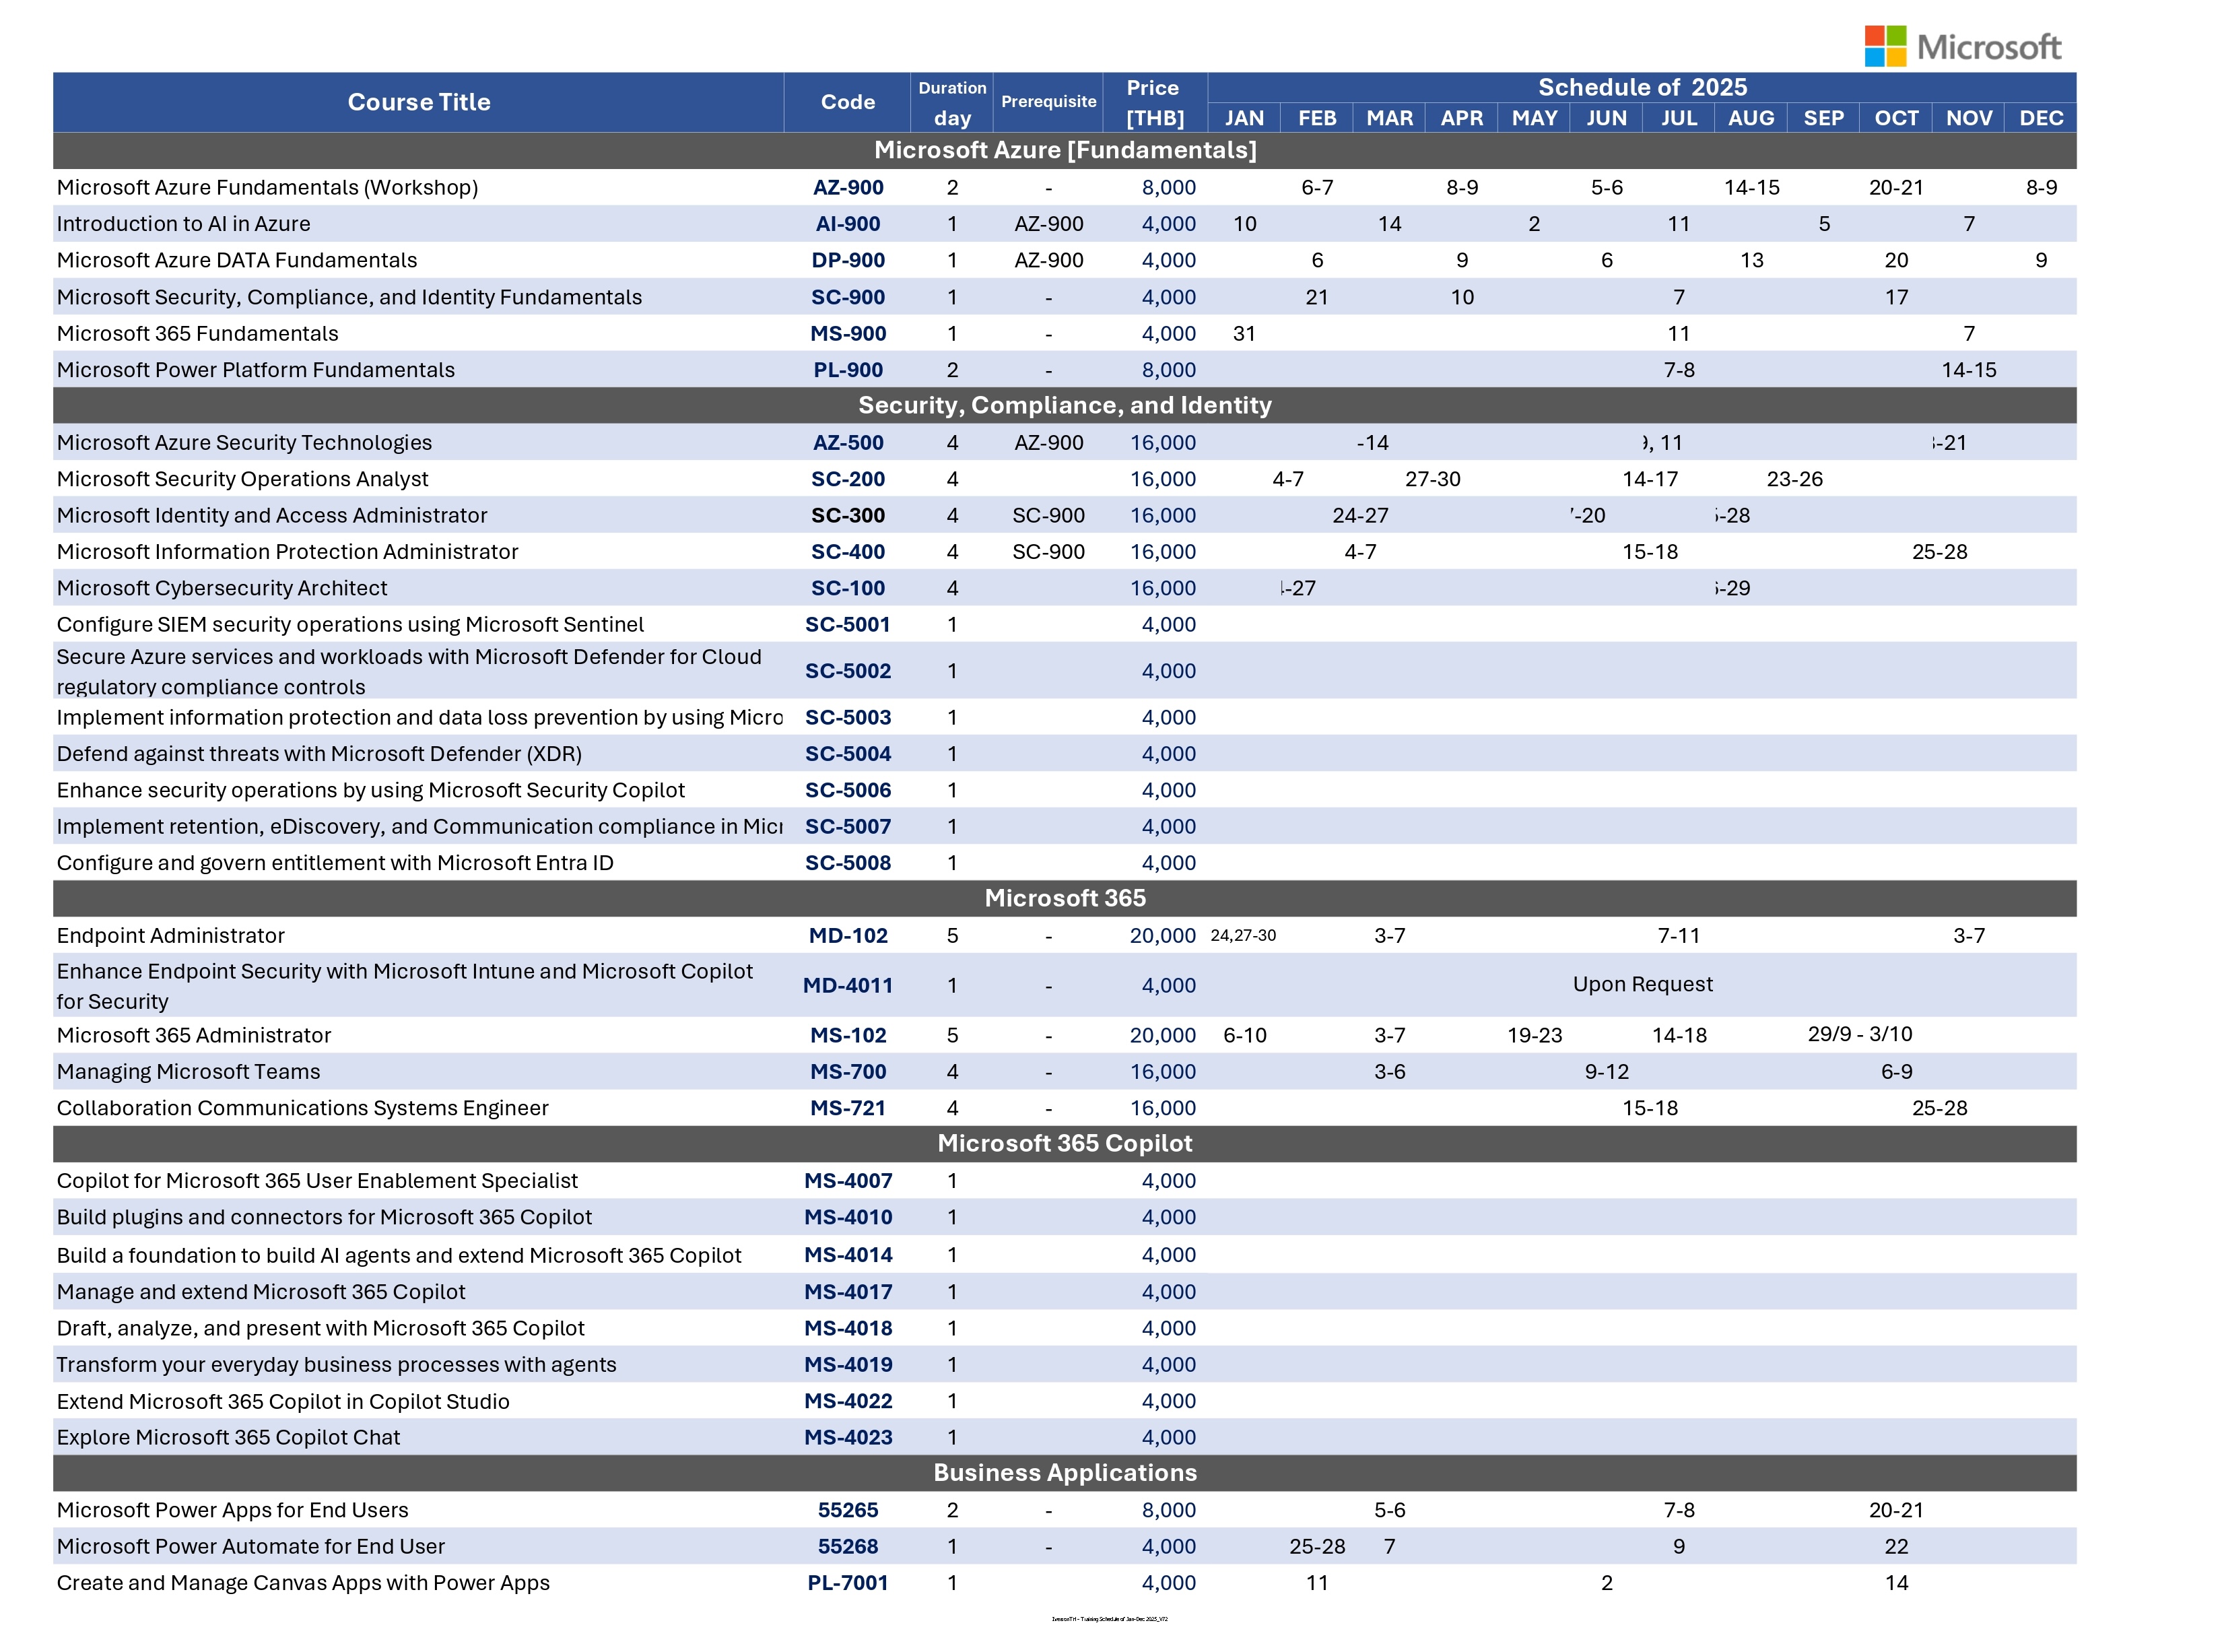The width and height of the screenshot is (2222, 1652).
Task: Click course code PL-900
Action: (848, 370)
